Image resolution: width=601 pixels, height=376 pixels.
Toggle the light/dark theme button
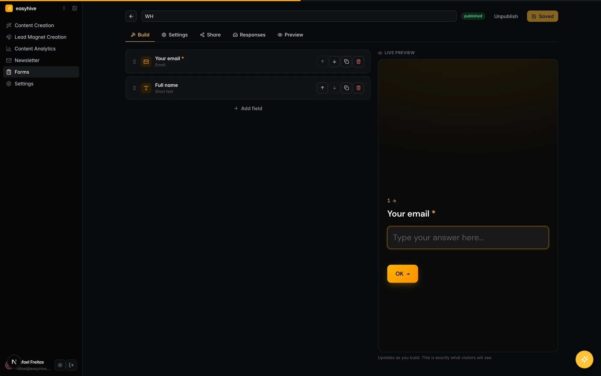pyautogui.click(x=60, y=365)
